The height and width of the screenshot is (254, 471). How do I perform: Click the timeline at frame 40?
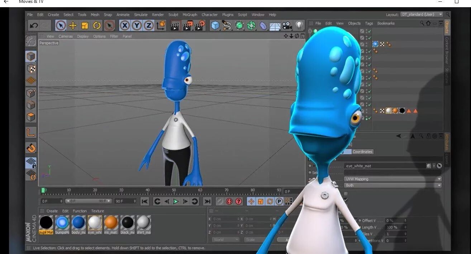(148, 190)
